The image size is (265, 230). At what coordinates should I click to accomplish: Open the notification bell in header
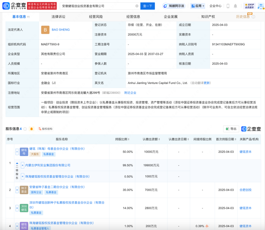[x=236, y=6]
